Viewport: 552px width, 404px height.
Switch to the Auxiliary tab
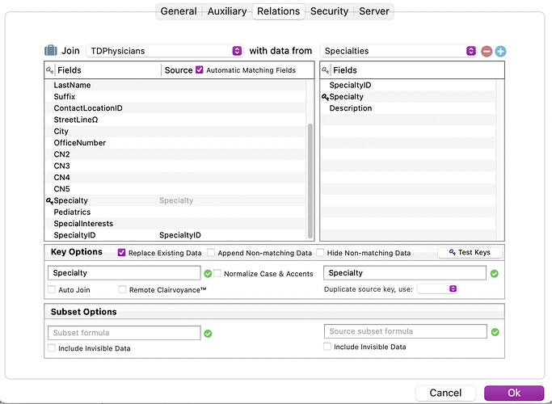(x=227, y=11)
